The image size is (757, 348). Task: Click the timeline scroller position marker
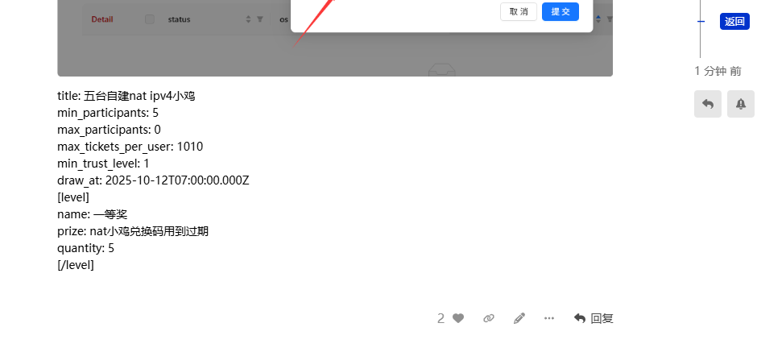click(x=701, y=21)
